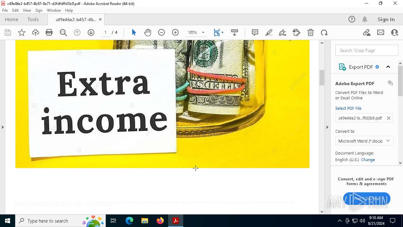
Task: View notifications with the bell icon
Action: (x=365, y=19)
